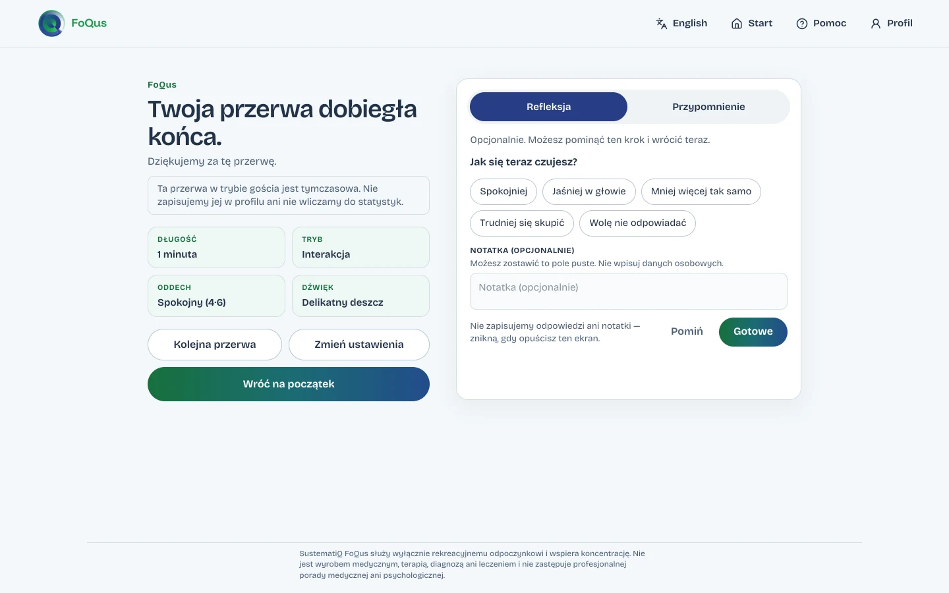Skip reflection with the Pomiń button

(x=687, y=331)
